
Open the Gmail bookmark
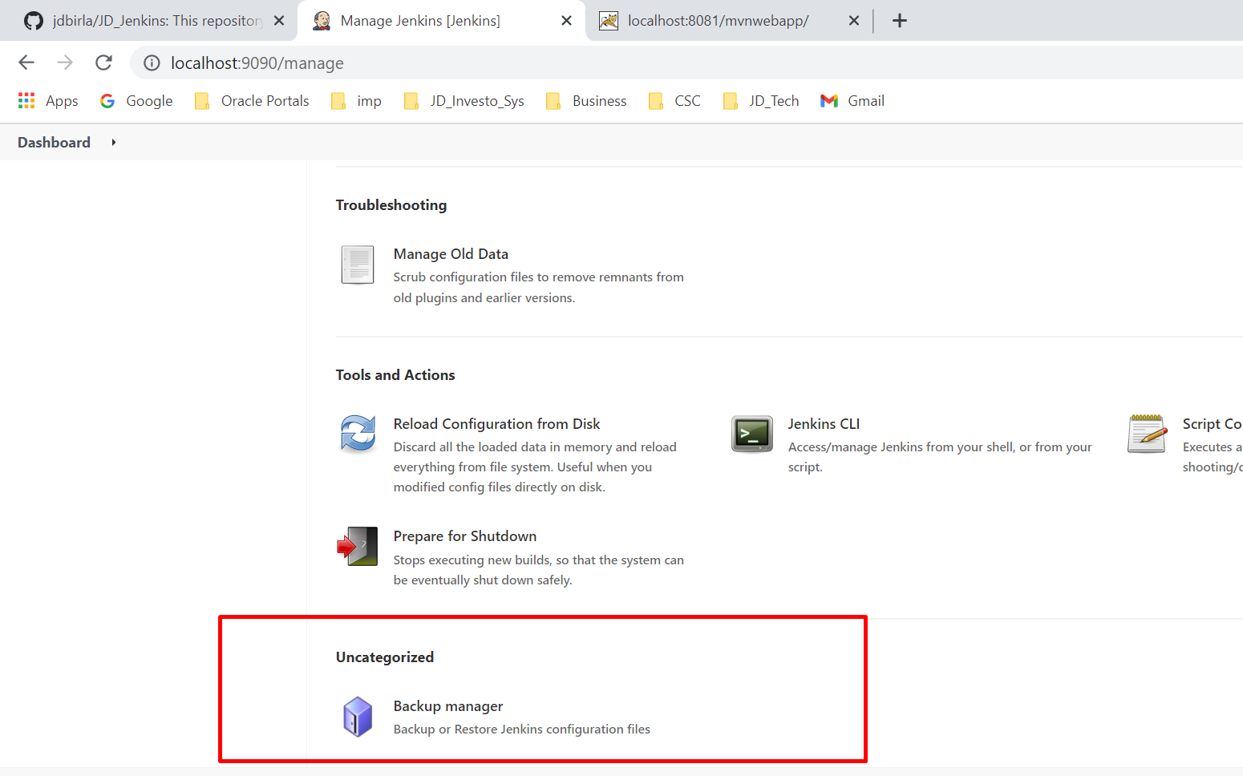852,101
